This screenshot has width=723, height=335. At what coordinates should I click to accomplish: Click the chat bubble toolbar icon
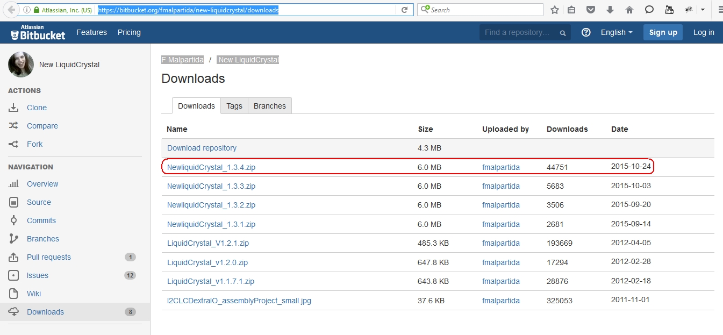point(649,10)
